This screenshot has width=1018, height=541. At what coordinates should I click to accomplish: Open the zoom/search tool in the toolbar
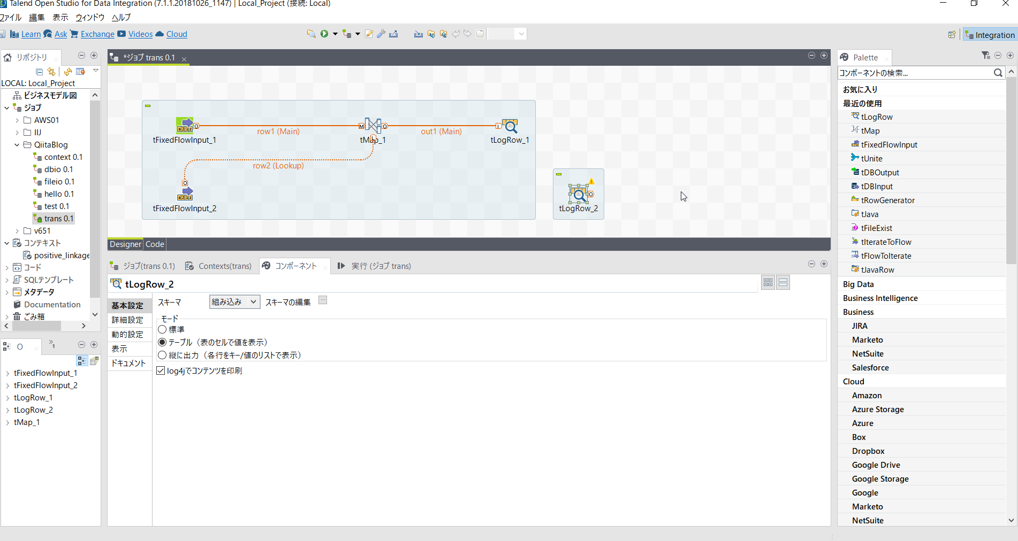click(x=311, y=34)
